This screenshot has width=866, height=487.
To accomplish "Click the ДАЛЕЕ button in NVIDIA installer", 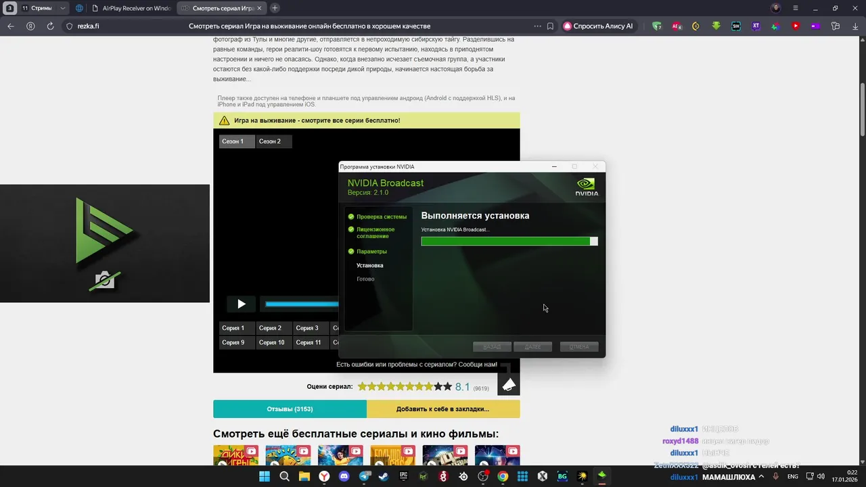I will [x=533, y=347].
